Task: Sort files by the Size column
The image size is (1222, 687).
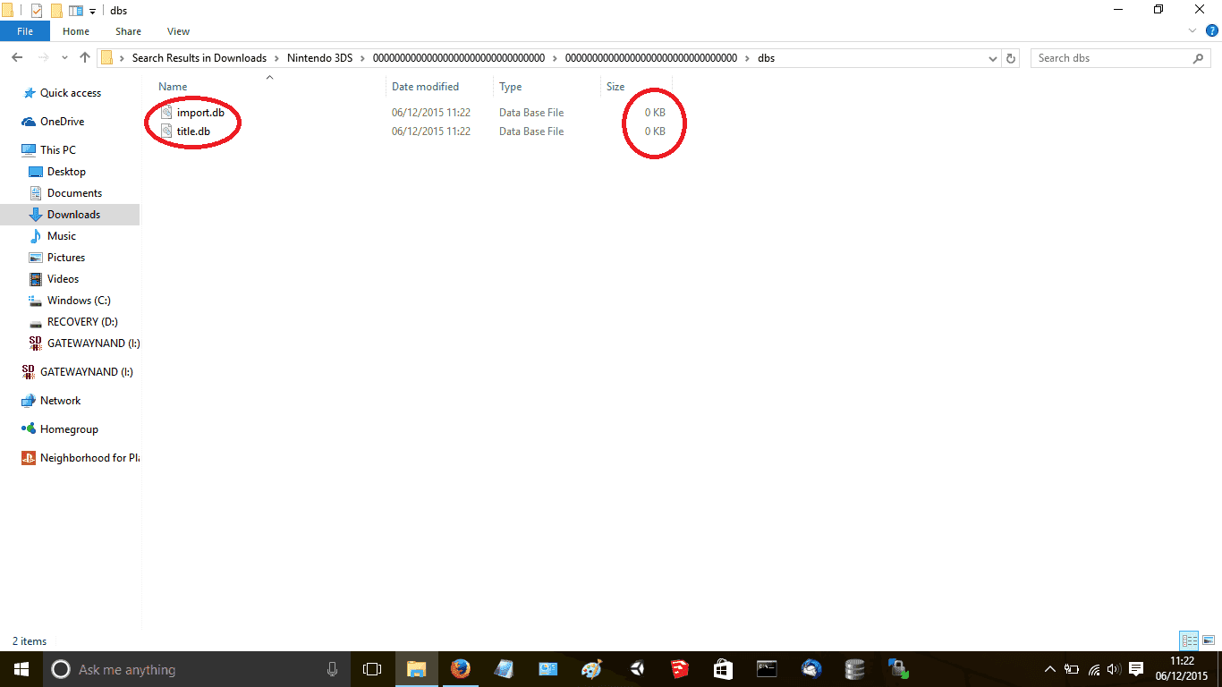Action: [x=615, y=87]
